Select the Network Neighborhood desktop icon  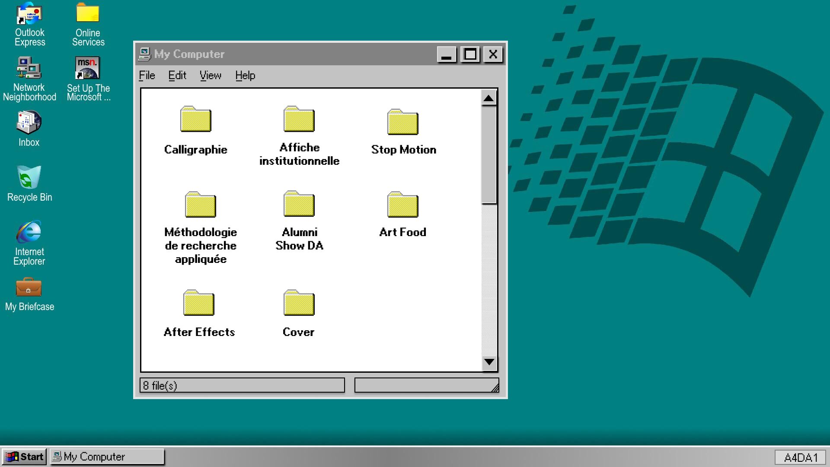pos(29,68)
